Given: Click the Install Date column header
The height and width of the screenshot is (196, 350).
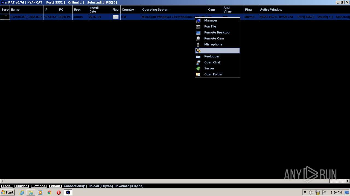Looking at the screenshot, I should pyautogui.click(x=100, y=10).
